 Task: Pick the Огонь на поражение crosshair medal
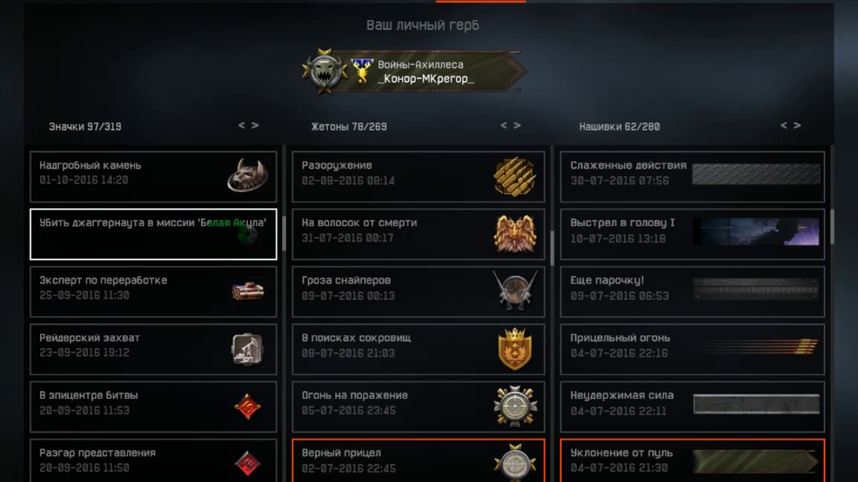pos(515,406)
